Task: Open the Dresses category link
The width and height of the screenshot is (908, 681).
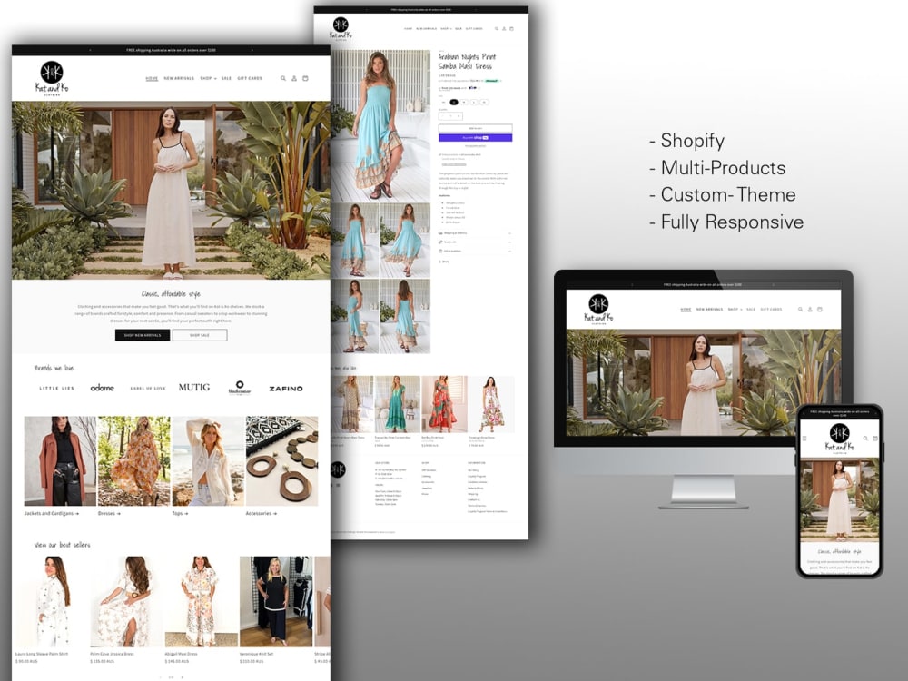Action: [109, 513]
